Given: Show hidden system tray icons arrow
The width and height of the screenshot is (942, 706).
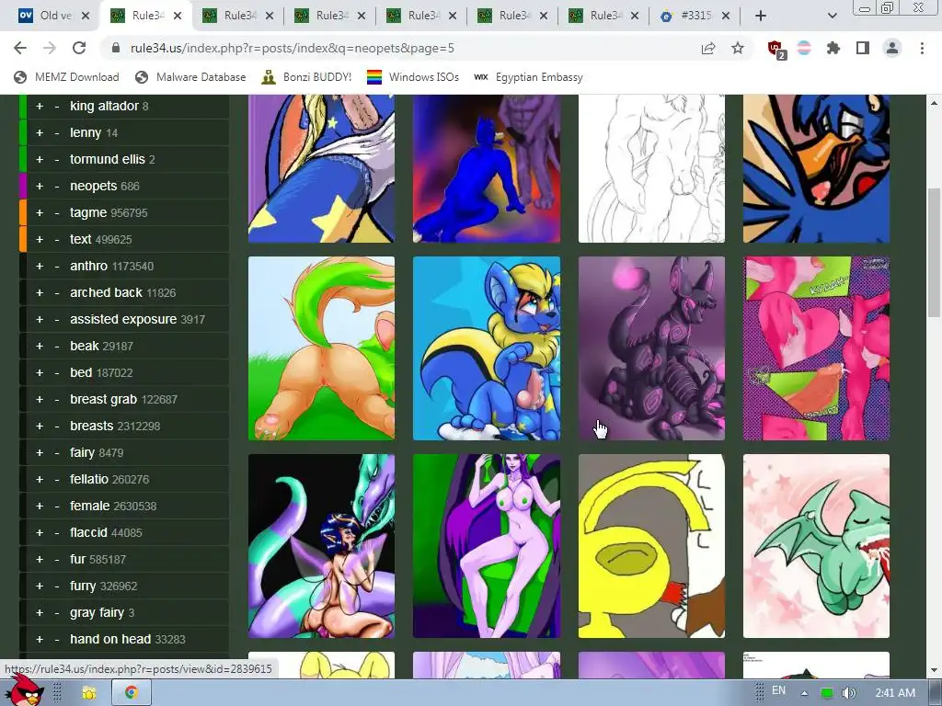Looking at the screenshot, I should (x=804, y=693).
